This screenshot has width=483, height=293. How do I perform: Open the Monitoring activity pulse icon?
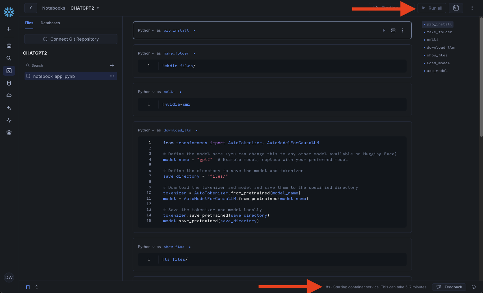pos(9,120)
